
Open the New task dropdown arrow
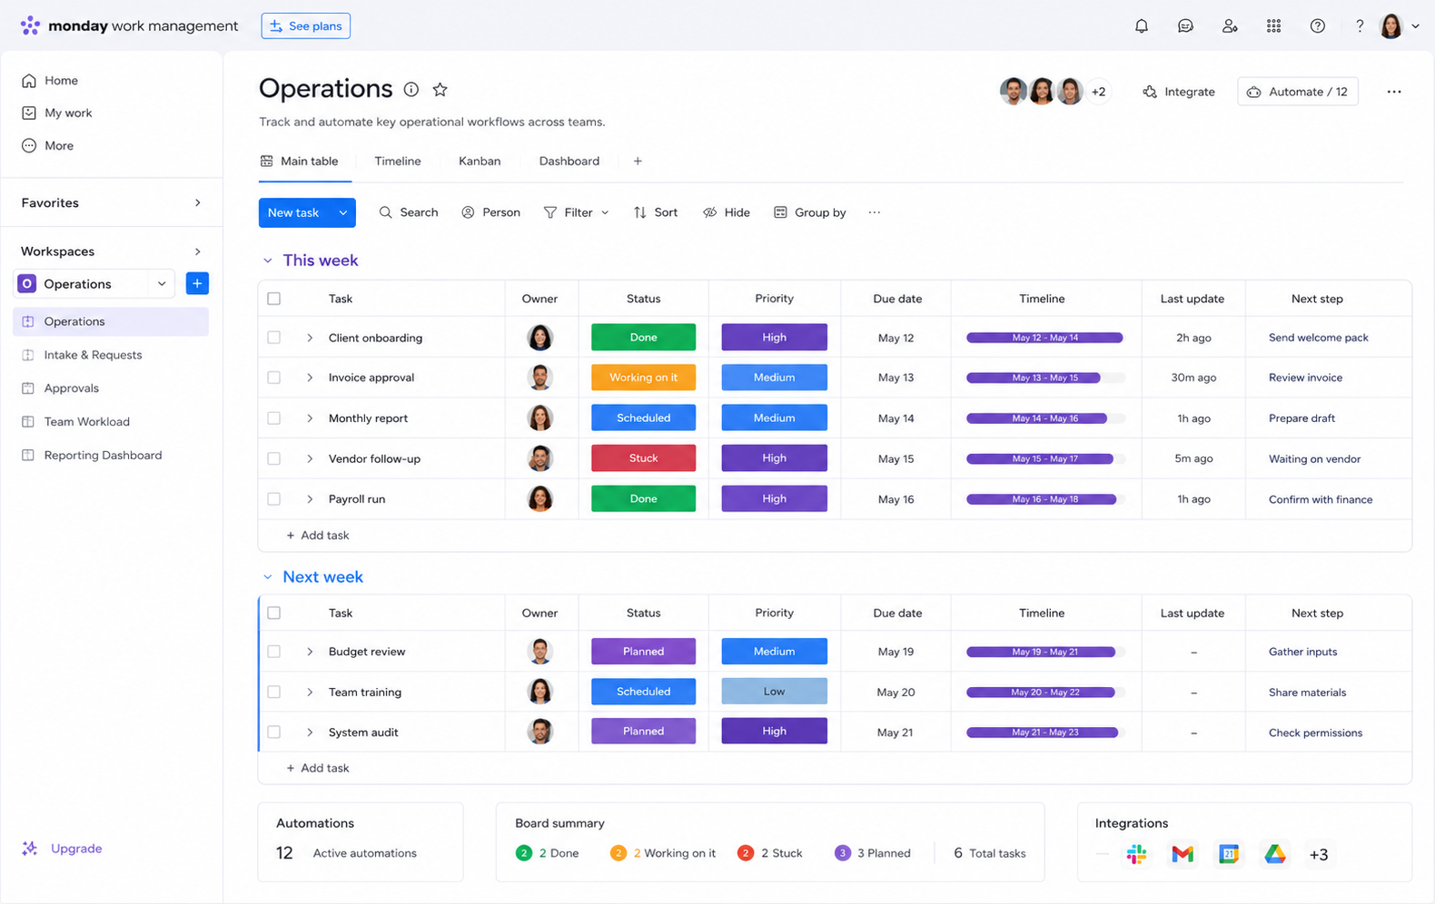tap(343, 212)
